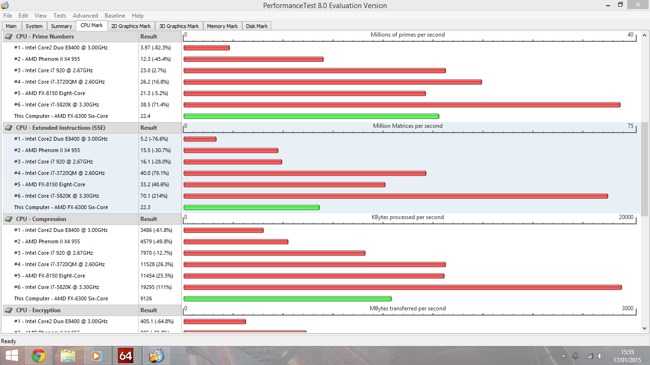
Task: Click the red Compression bar for i7-5820K
Action: [x=403, y=287]
